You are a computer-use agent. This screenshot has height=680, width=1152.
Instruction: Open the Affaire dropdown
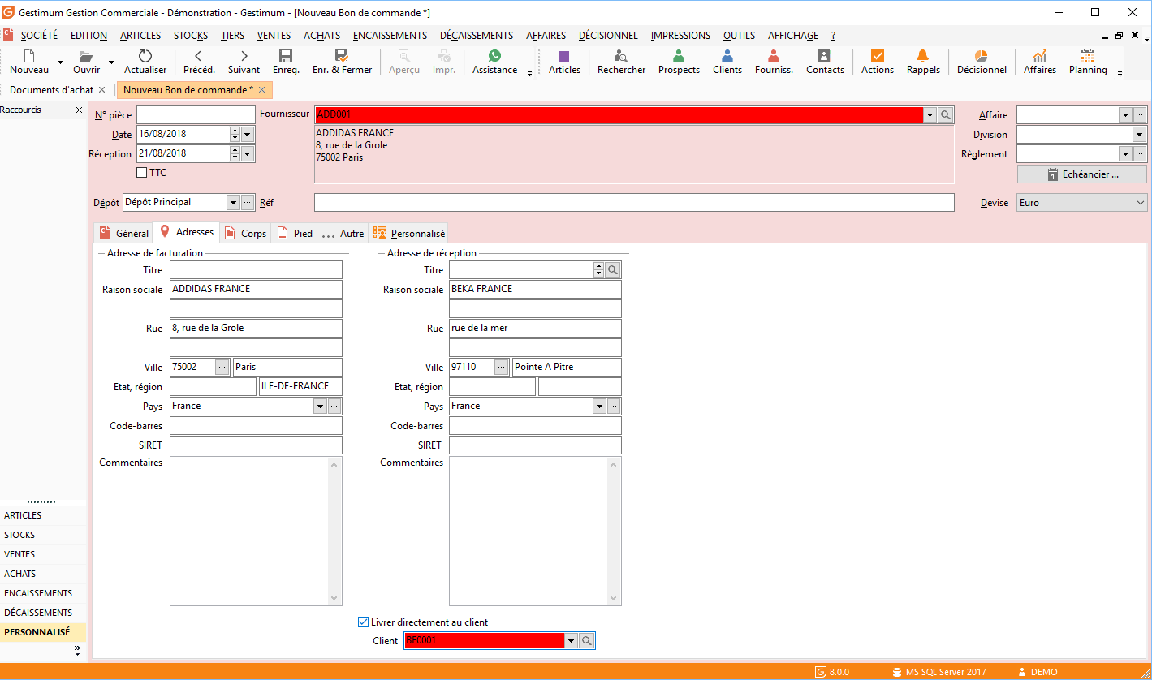1125,115
